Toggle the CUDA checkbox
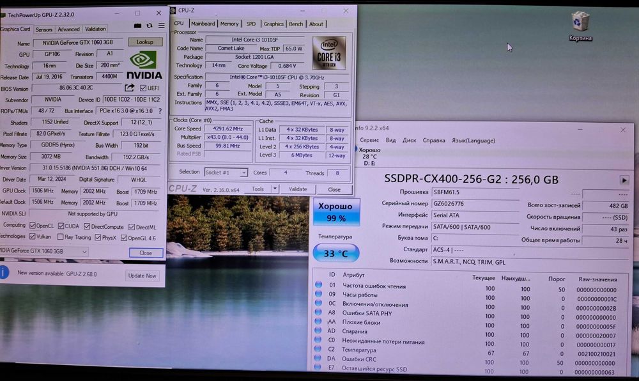Viewport: 639px width, 381px height. coord(61,226)
